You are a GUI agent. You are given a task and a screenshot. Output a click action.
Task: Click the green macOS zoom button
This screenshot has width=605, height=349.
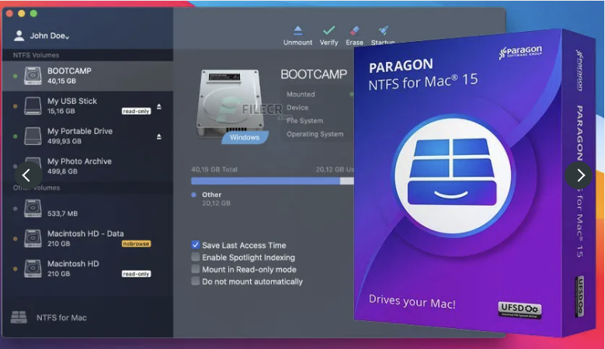pyautogui.click(x=33, y=13)
